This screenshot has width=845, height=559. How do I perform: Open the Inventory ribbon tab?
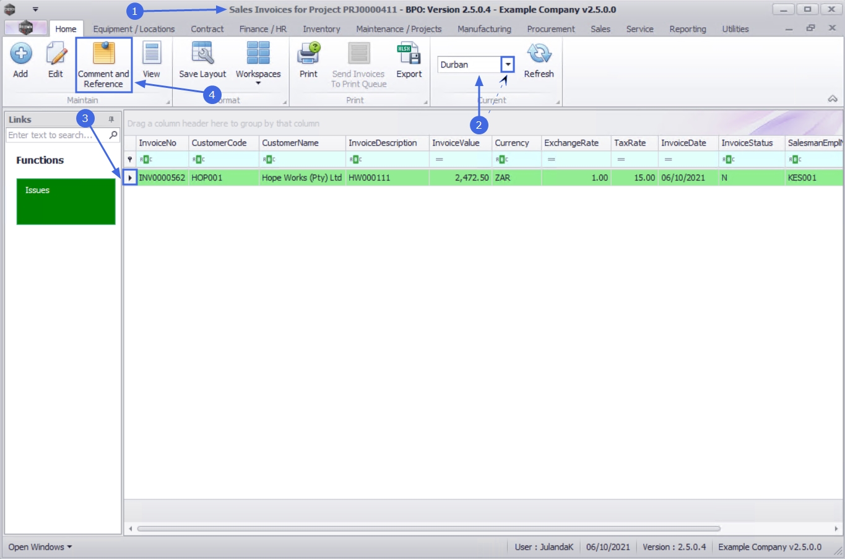click(321, 29)
